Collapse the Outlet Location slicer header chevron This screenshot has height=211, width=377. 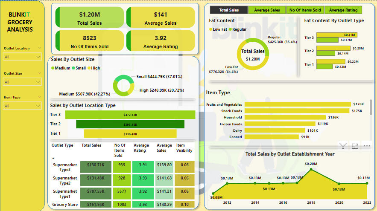coord(40,48)
